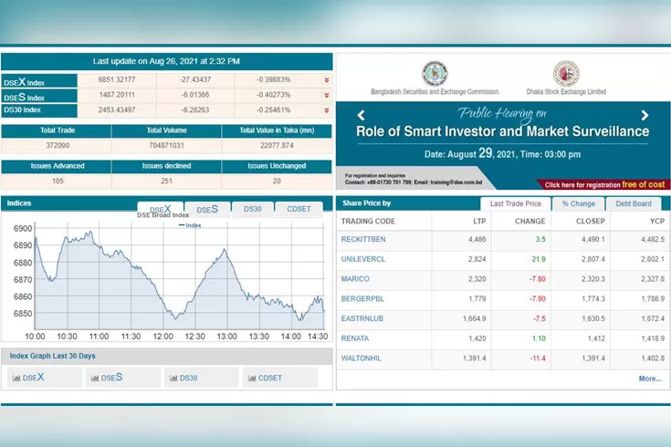This screenshot has width=671, height=447.
Task: Click the chart icon beside DSES 30-day graph
Action: [x=95, y=378]
